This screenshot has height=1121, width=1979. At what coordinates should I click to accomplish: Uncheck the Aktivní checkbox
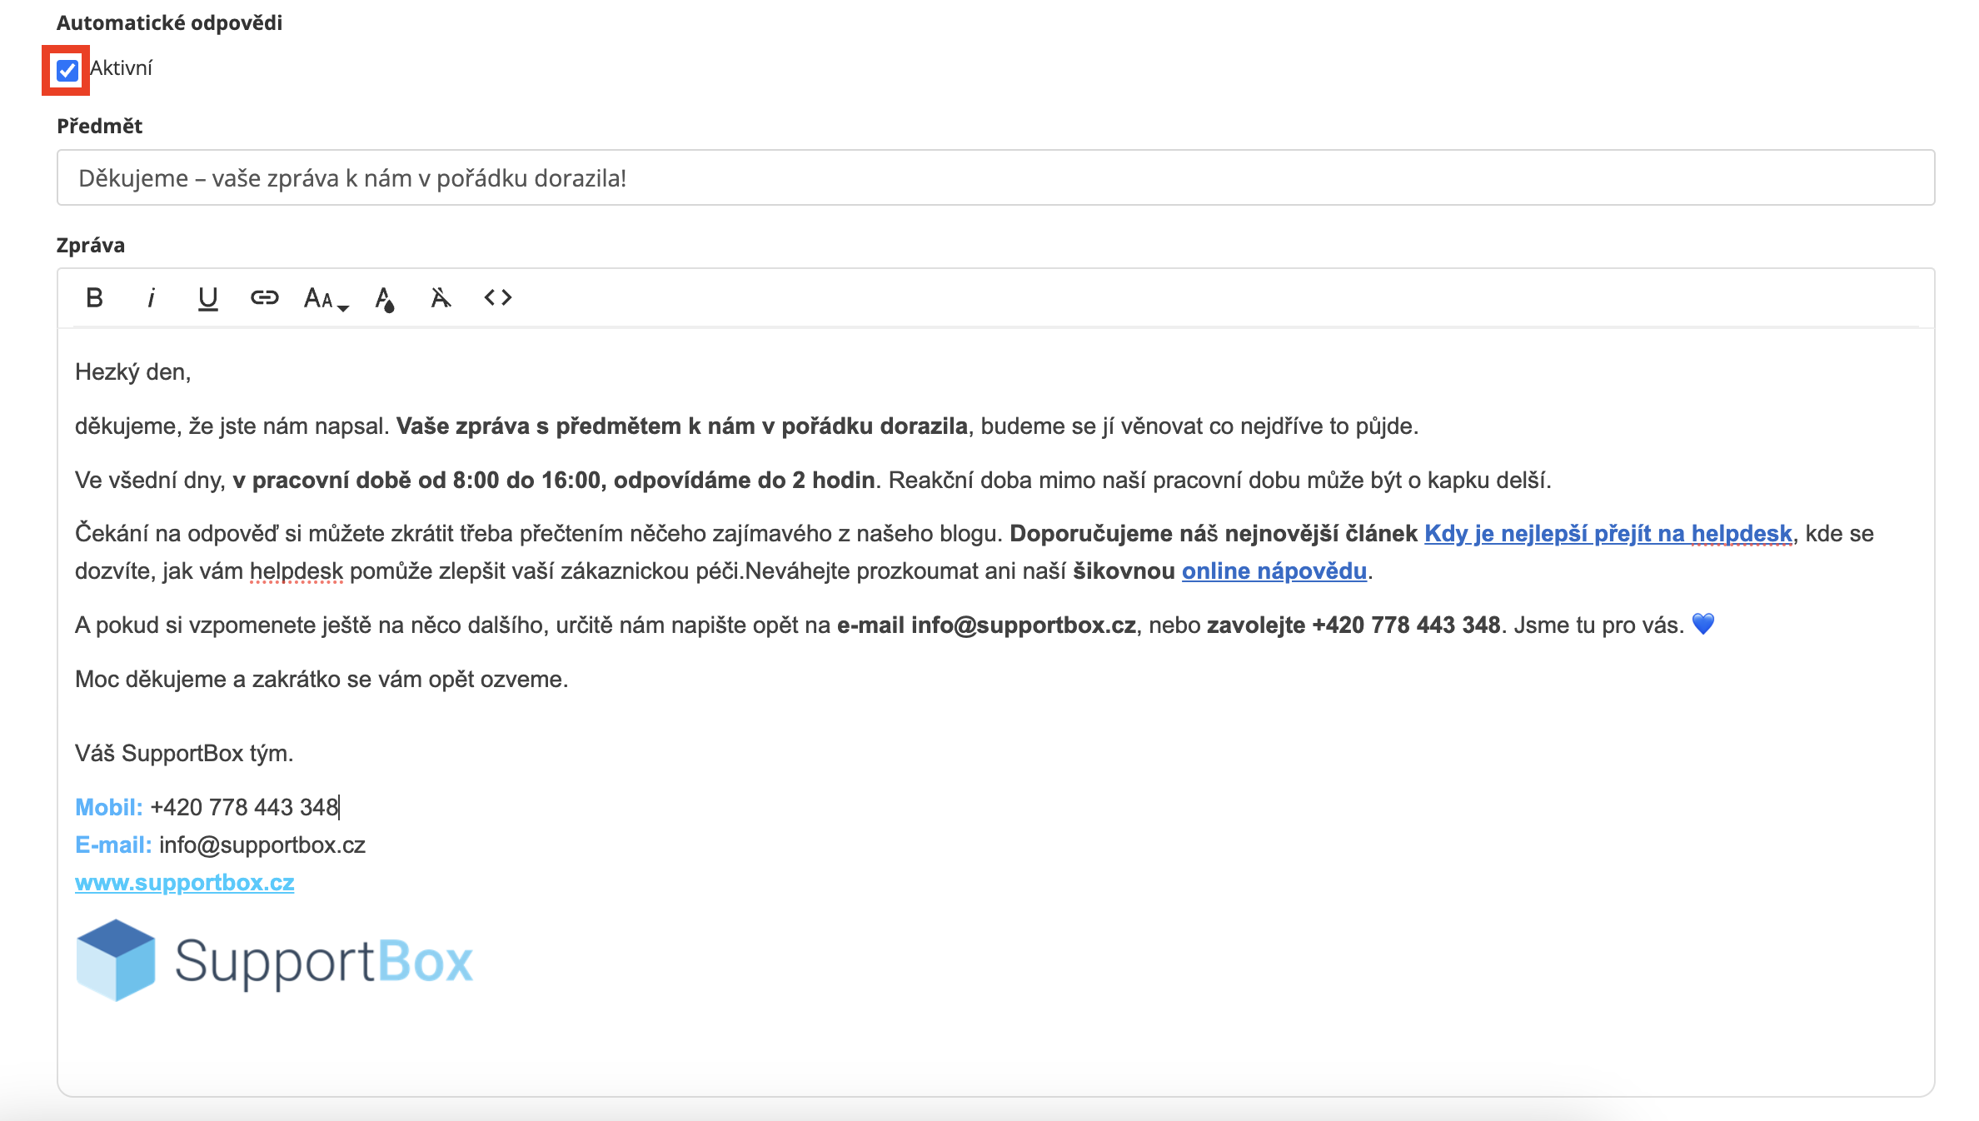67,70
